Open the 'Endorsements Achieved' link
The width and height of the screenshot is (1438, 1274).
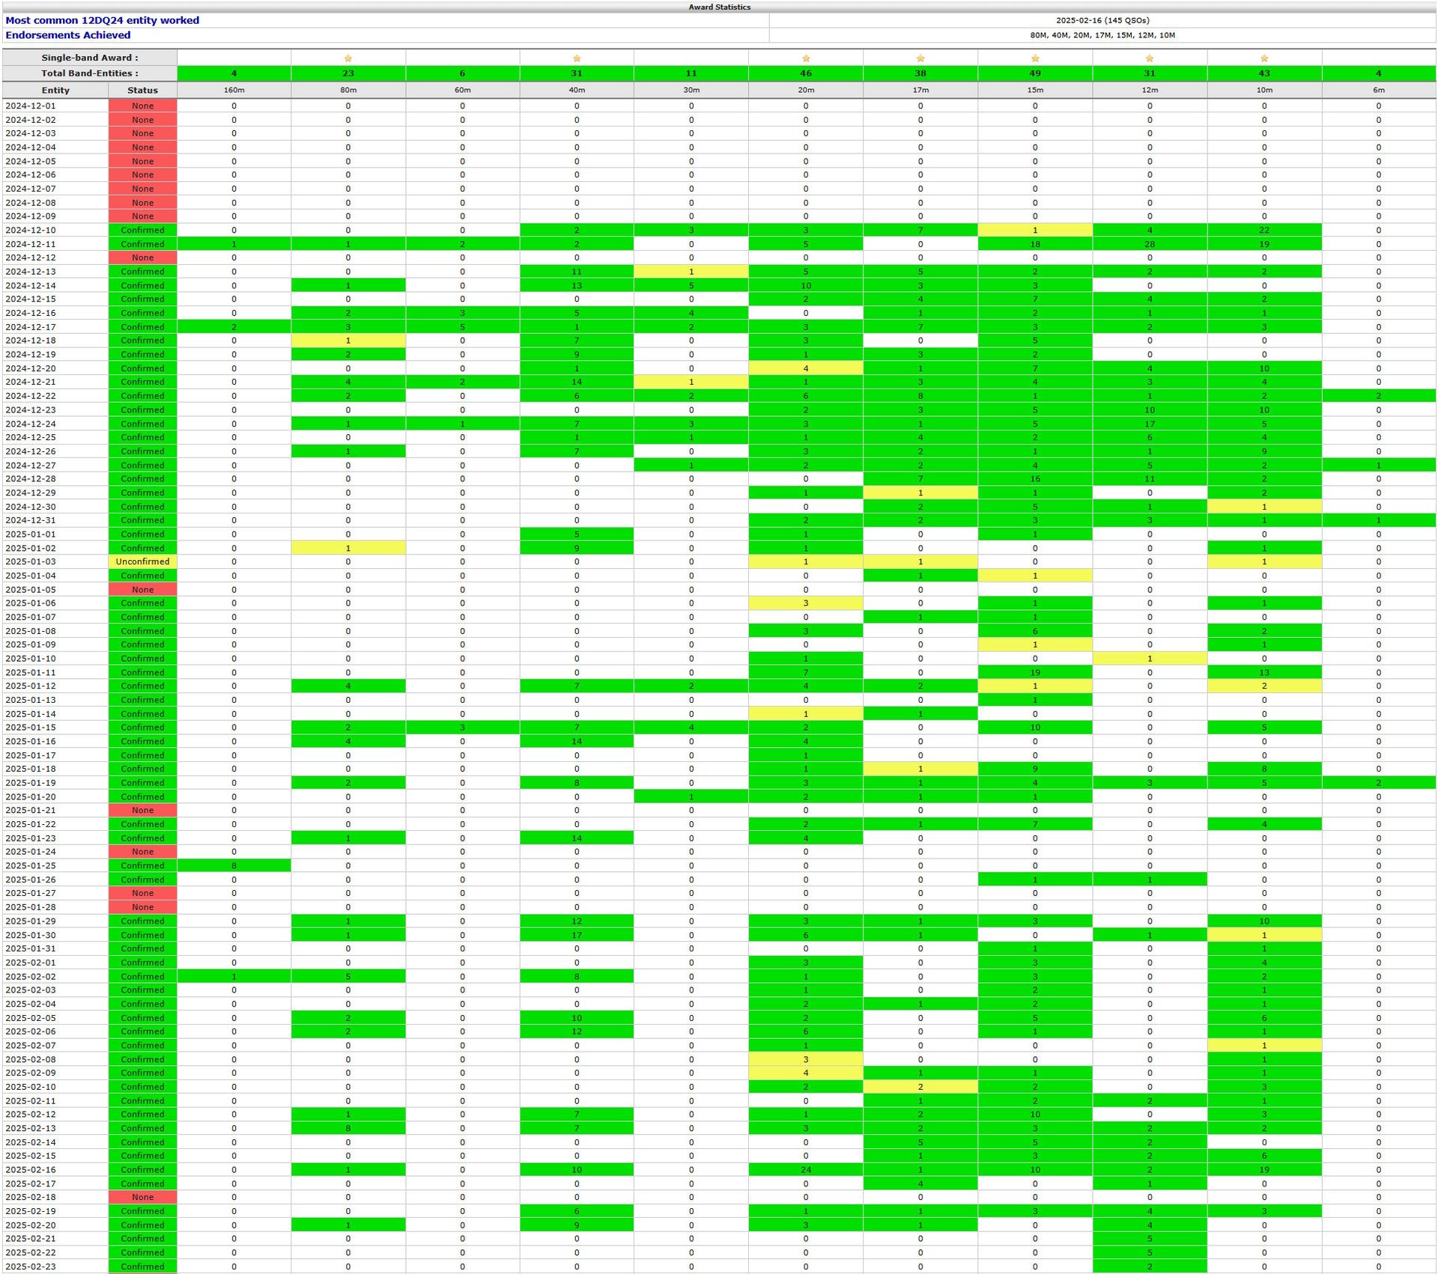(x=67, y=35)
